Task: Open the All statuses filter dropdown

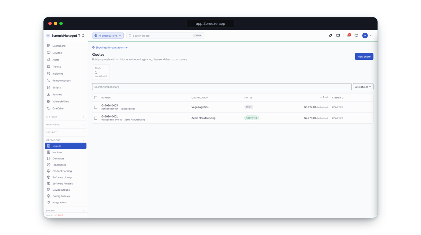Action: click(363, 87)
